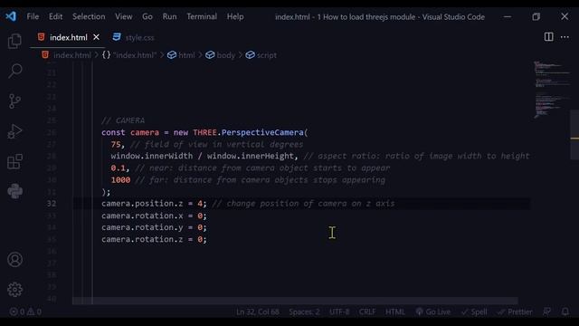Open the Python extension view
579x326 pixels.
coord(14,191)
